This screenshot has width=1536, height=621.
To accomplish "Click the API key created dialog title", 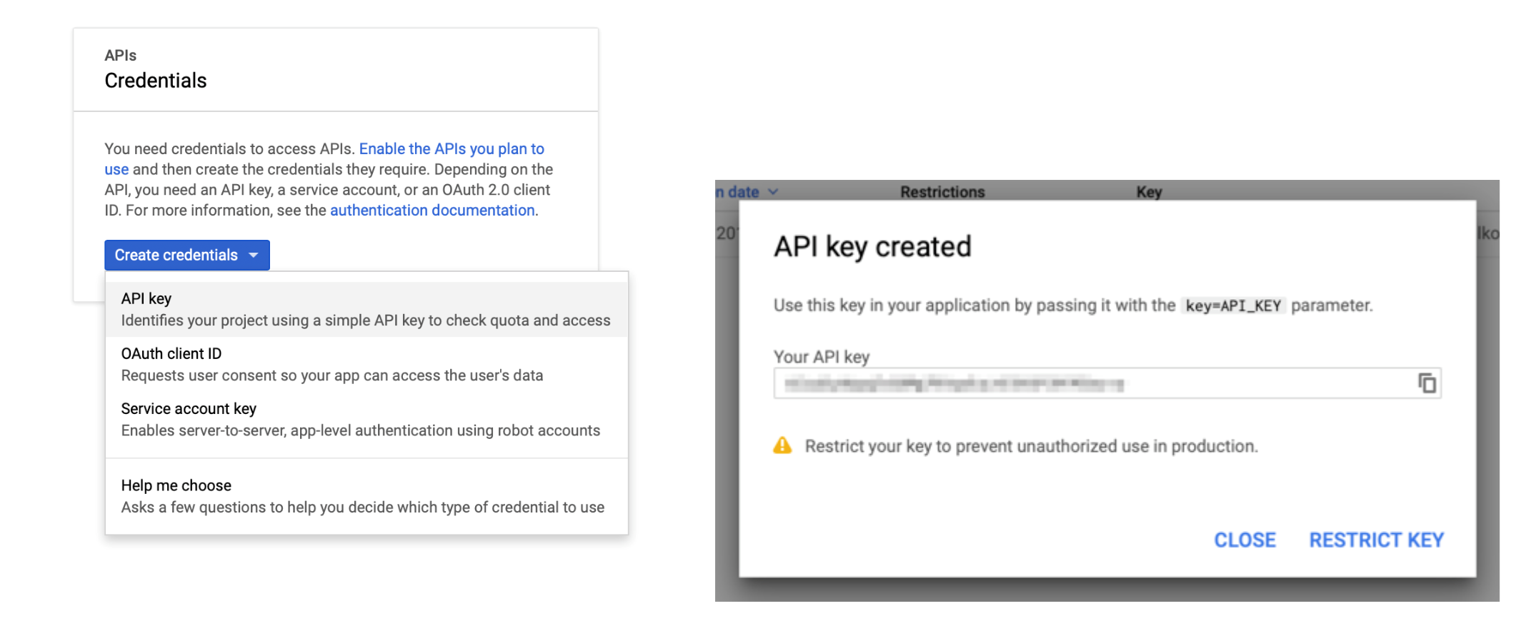I will [872, 247].
